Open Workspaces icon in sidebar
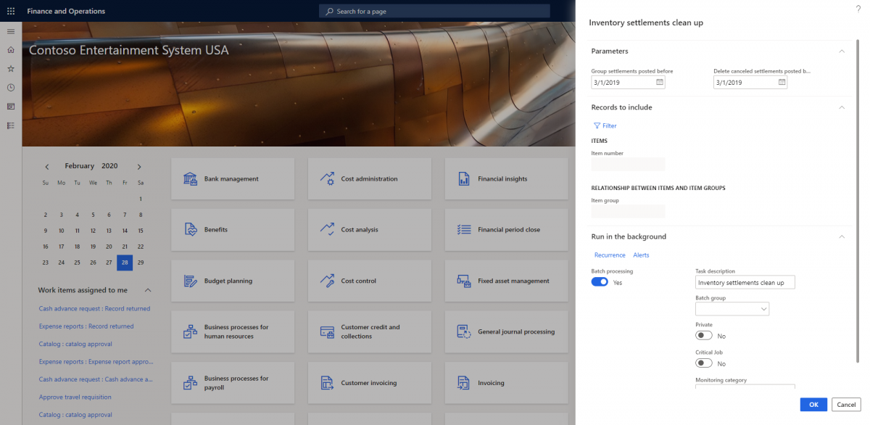The width and height of the screenshot is (870, 425). point(11,107)
